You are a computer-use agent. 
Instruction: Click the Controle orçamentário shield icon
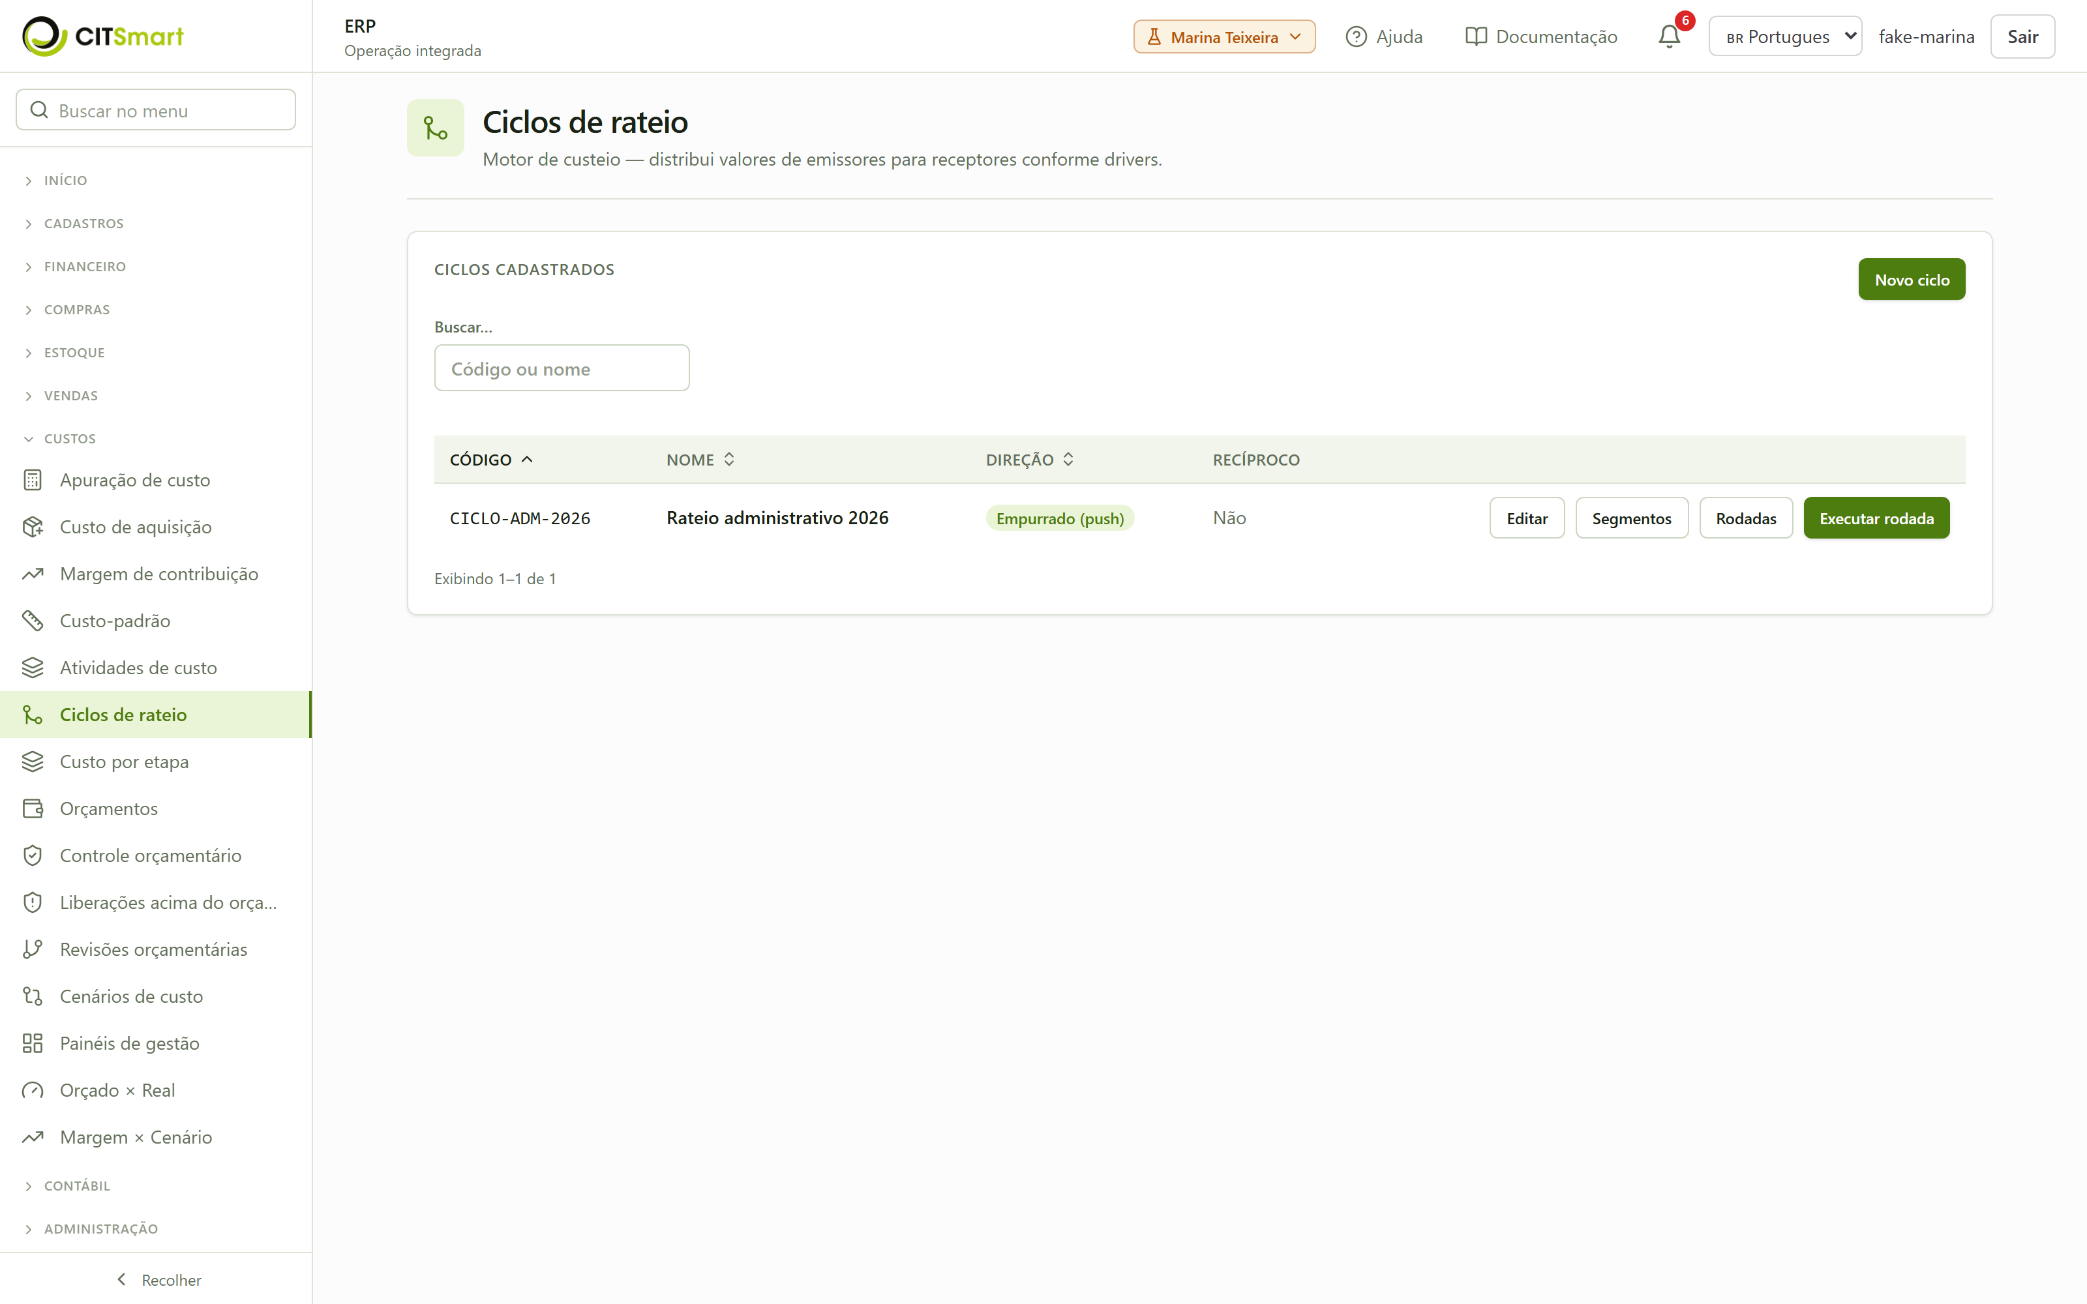[x=33, y=855]
